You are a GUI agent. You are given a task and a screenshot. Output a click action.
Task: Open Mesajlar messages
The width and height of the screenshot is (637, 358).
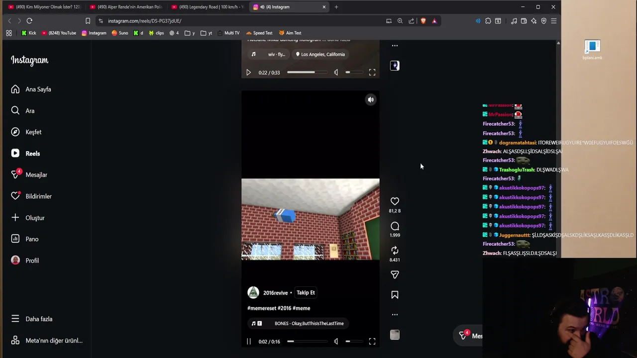click(29, 175)
